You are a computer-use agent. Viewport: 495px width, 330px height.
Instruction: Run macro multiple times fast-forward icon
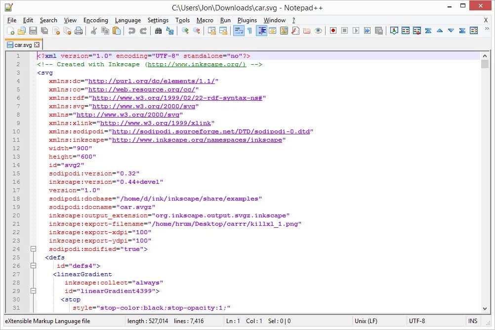pyautogui.click(x=367, y=31)
